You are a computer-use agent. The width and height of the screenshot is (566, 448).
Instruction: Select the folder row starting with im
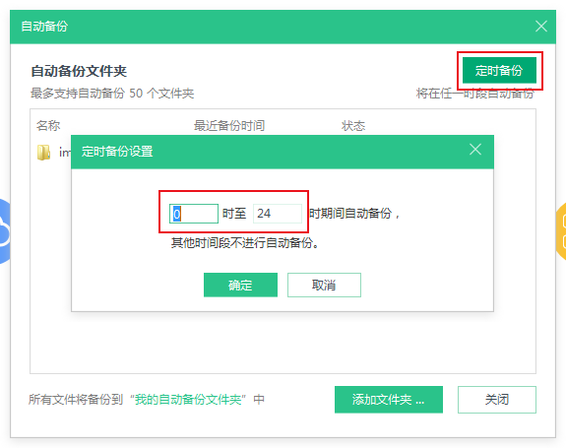[54, 153]
